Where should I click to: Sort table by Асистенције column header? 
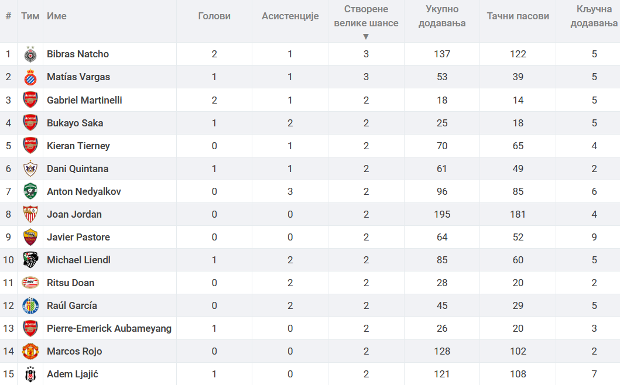click(x=290, y=16)
